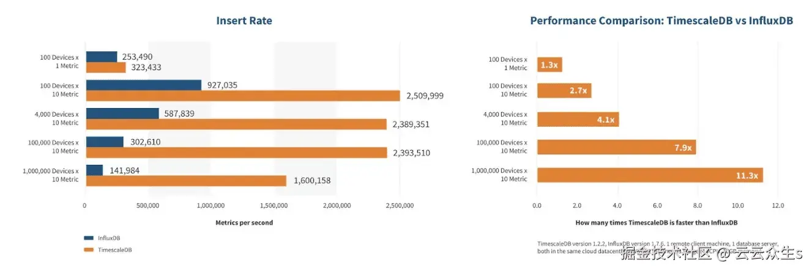Click the "Performance Comparison: TimescaleDB vs InfluxDB" title

(x=661, y=21)
